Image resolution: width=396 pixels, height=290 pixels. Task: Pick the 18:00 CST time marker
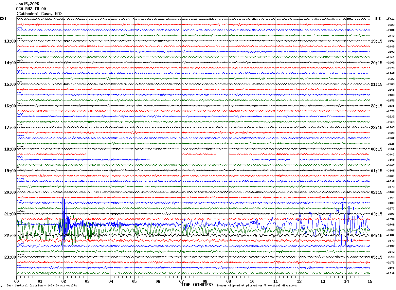tap(10, 149)
